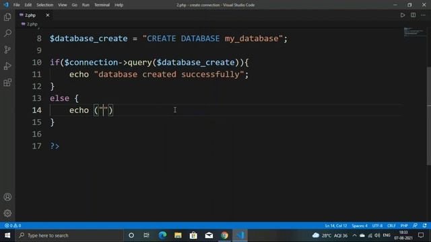
Task: Open the Help menu
Action: click(119, 5)
